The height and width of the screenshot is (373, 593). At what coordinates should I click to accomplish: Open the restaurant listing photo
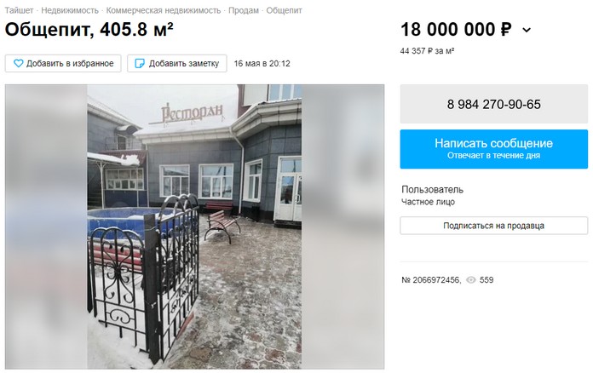coord(194,227)
